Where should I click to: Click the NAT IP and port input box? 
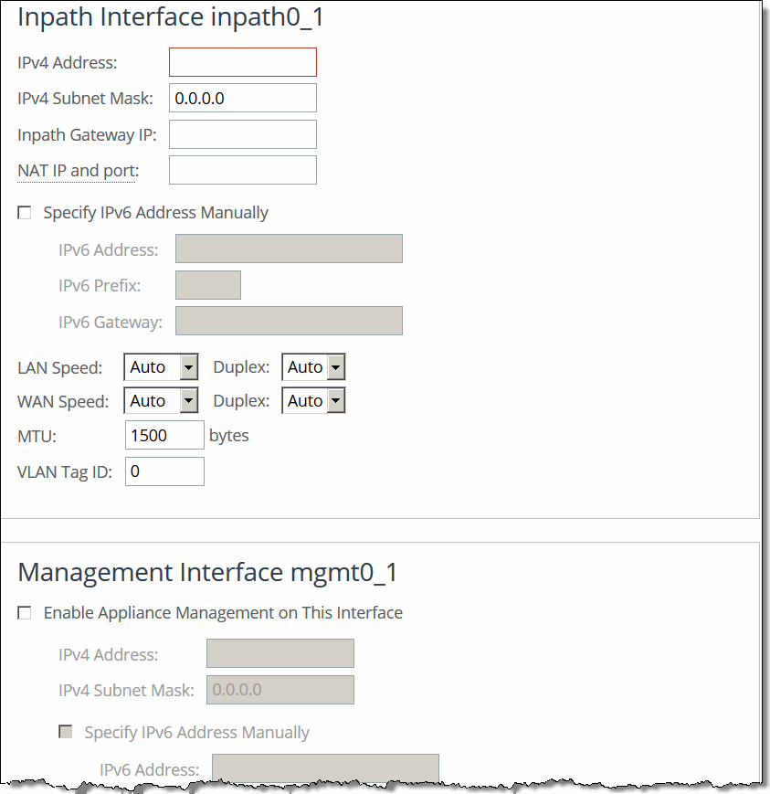point(242,170)
